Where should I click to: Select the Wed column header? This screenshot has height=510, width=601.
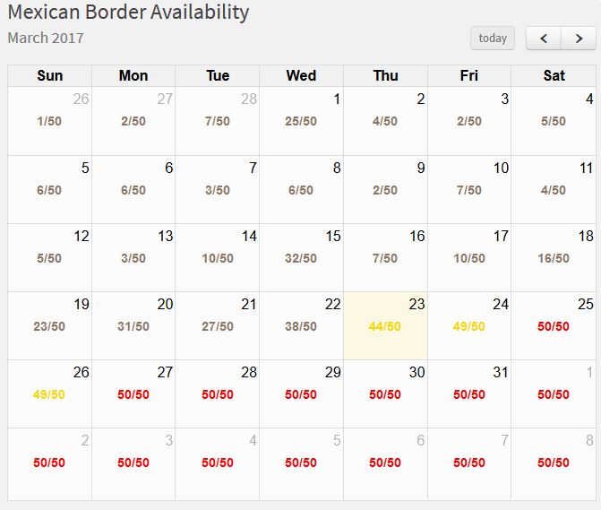point(301,76)
